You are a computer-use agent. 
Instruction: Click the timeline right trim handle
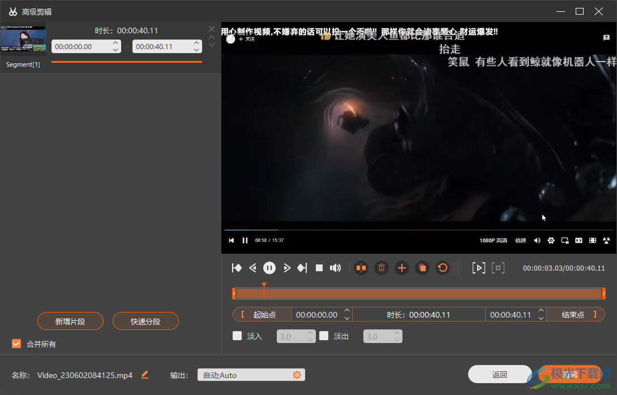coord(603,293)
